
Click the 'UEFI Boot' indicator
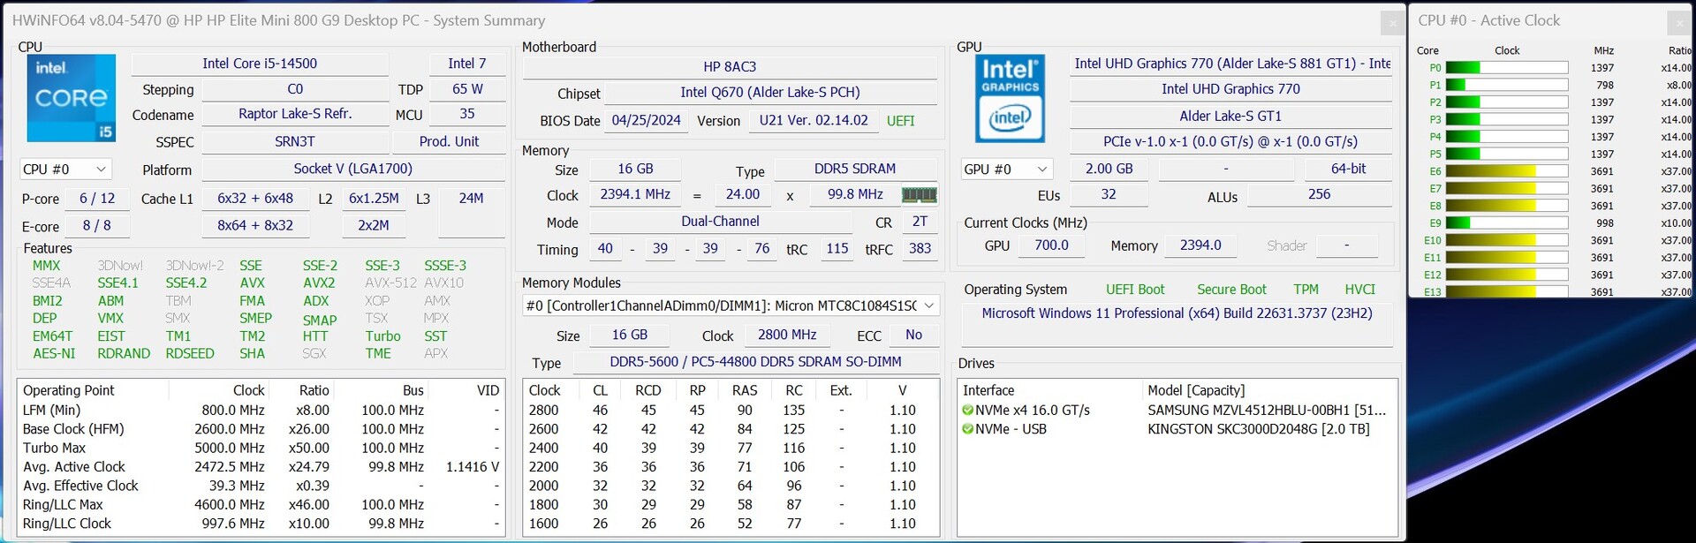[x=1135, y=290]
